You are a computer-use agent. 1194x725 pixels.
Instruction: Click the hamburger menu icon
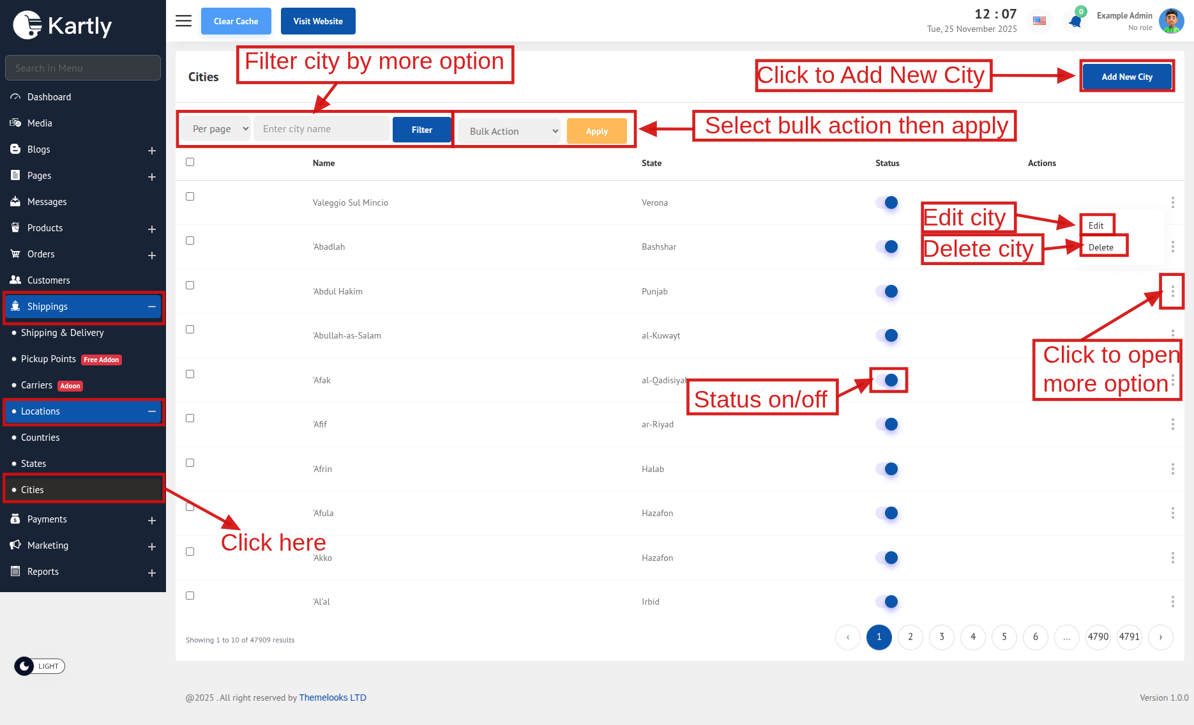183,21
